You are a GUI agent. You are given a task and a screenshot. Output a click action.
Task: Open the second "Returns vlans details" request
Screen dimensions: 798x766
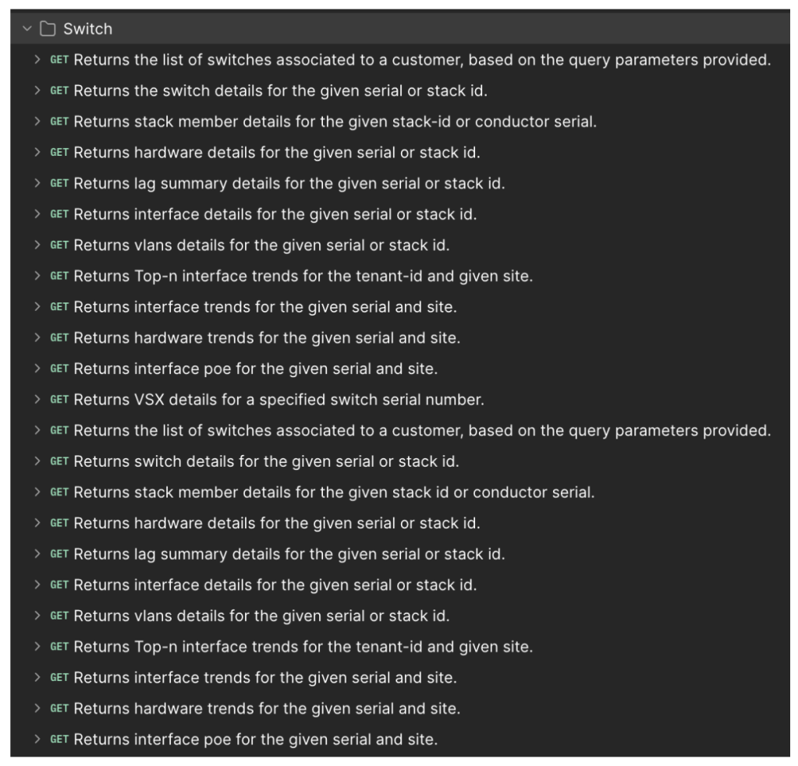[x=261, y=616]
